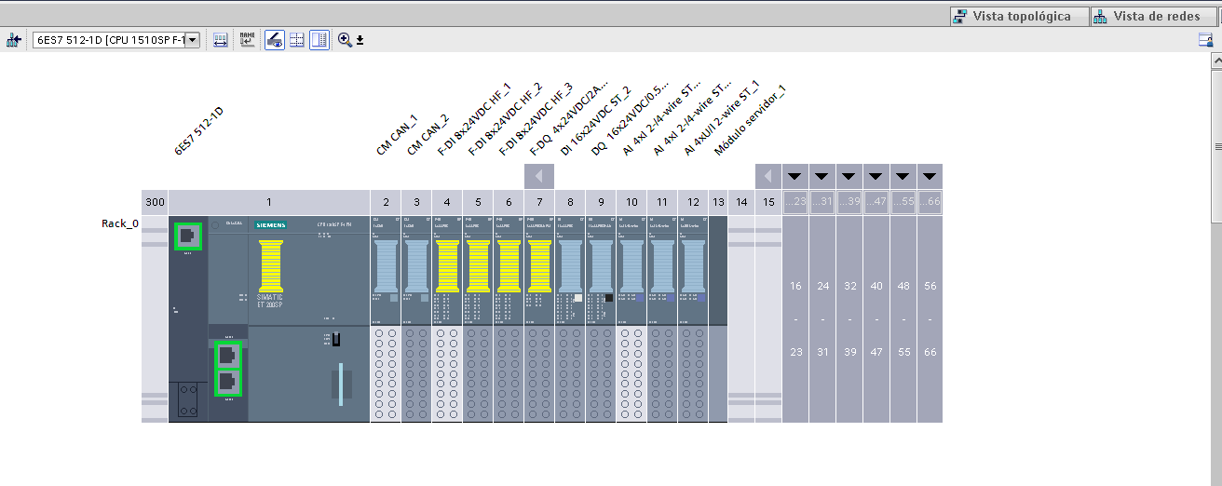
Task: Collapse the arrow tab above slot 15
Action: coord(768,177)
